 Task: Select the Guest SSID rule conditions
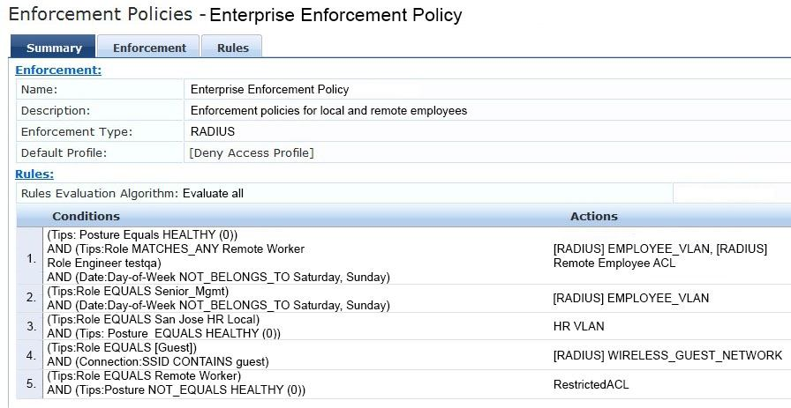pos(157,355)
